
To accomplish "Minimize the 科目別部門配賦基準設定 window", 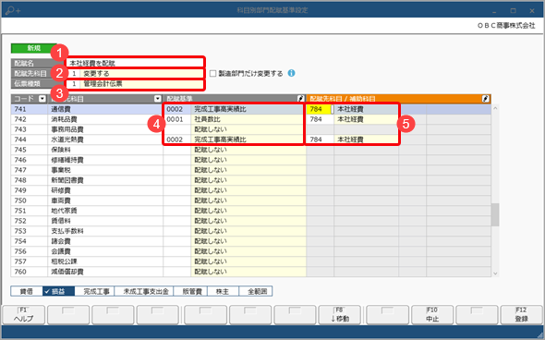I will click(x=494, y=11).
